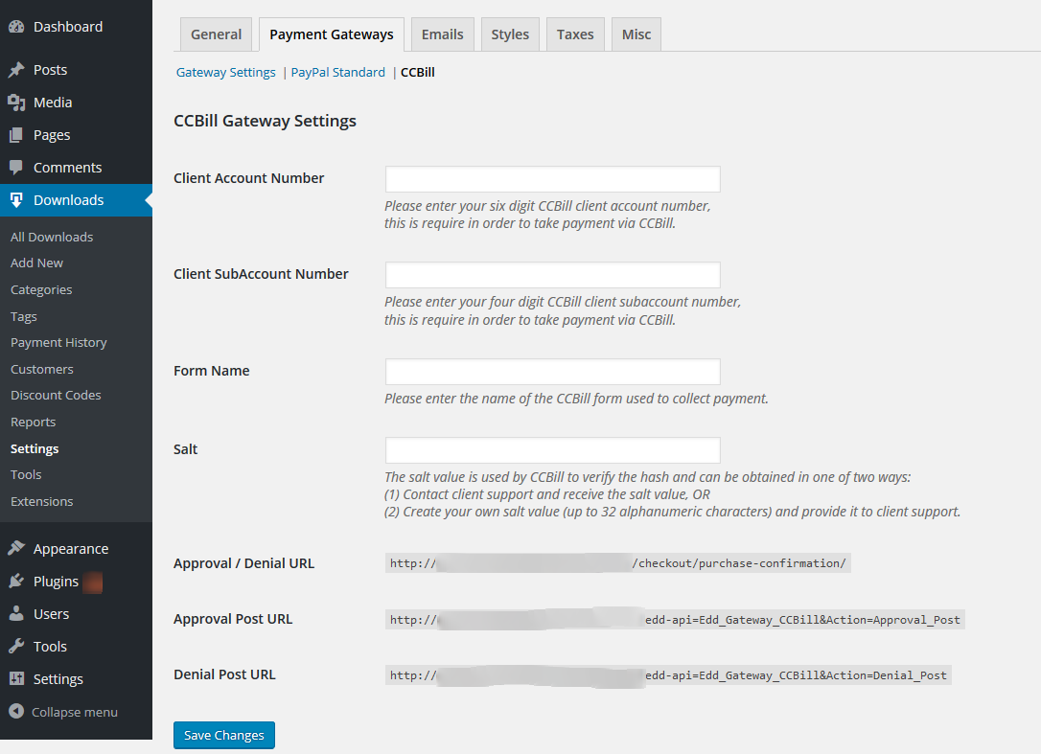
Task: Click the Dashboard gauge icon
Action: pos(16,27)
